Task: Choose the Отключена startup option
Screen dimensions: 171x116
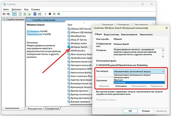Action: click(x=139, y=82)
